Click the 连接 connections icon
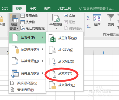 [x=66, y=16]
